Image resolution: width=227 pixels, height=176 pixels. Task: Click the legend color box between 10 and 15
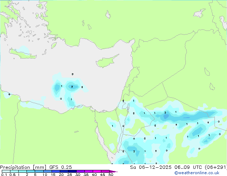tap(48, 171)
